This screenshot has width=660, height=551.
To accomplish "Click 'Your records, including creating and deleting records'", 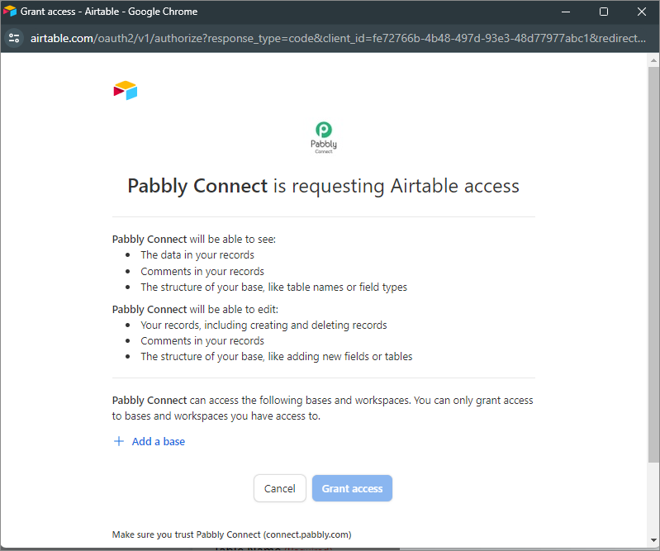I will coord(264,325).
